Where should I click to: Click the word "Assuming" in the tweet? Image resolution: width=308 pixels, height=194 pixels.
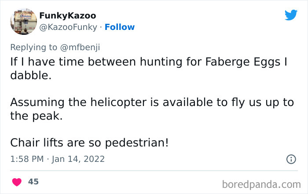[37, 102]
